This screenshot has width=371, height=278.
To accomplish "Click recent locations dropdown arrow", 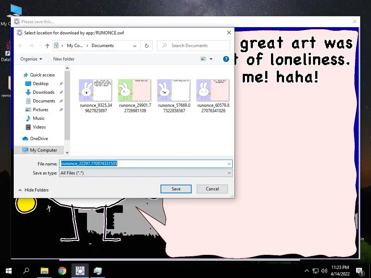I will [x=40, y=46].
